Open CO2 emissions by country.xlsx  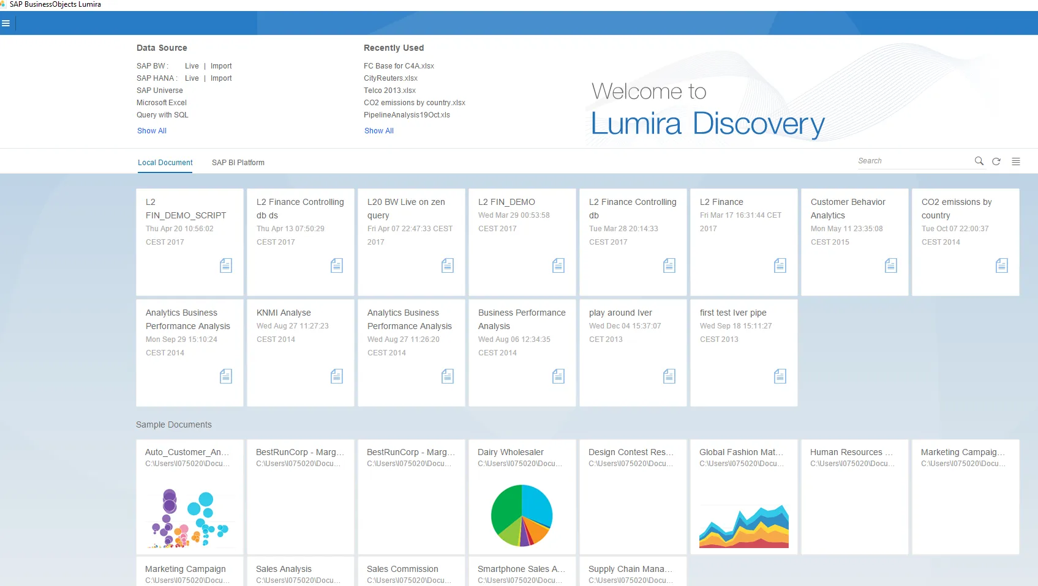coord(415,103)
